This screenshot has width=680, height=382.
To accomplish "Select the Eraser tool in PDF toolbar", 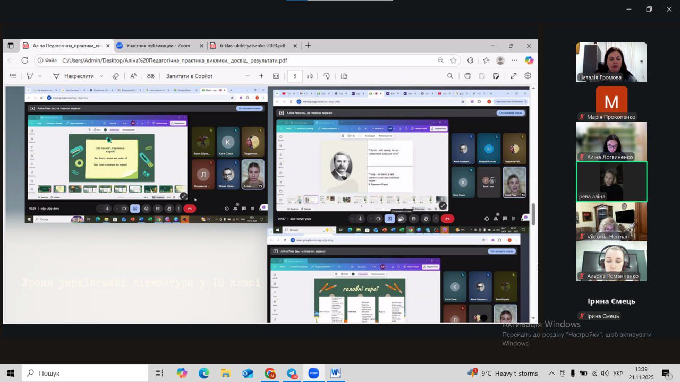I will coord(116,76).
